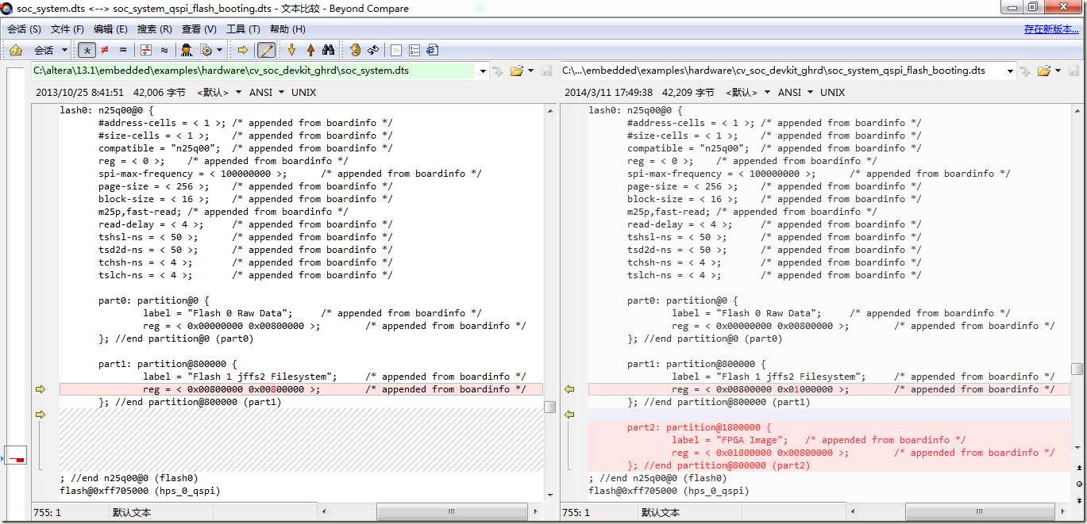Click the Full Refresh document icon

coord(396,50)
